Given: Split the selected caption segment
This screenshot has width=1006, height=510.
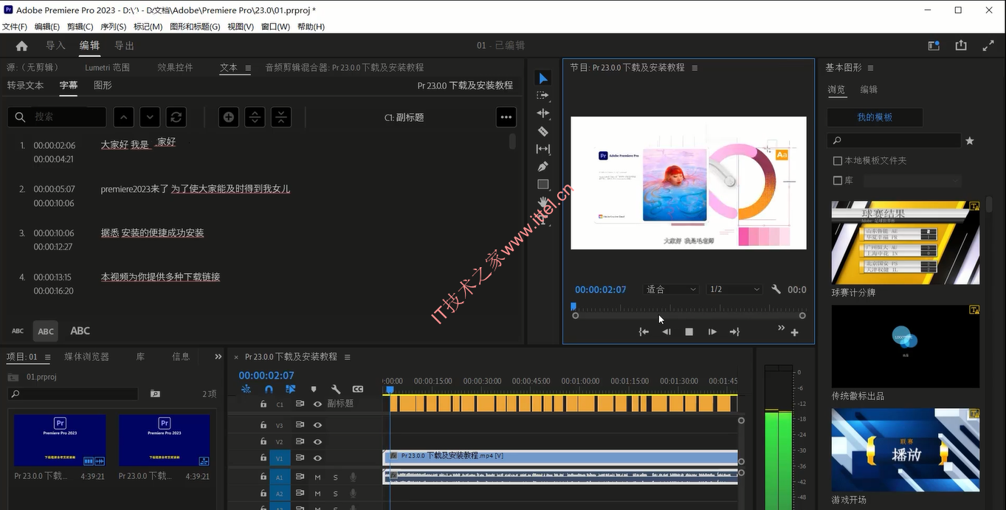Looking at the screenshot, I should (255, 117).
